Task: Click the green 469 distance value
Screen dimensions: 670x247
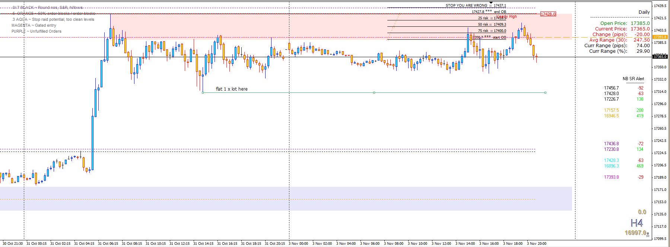Action: [640, 166]
